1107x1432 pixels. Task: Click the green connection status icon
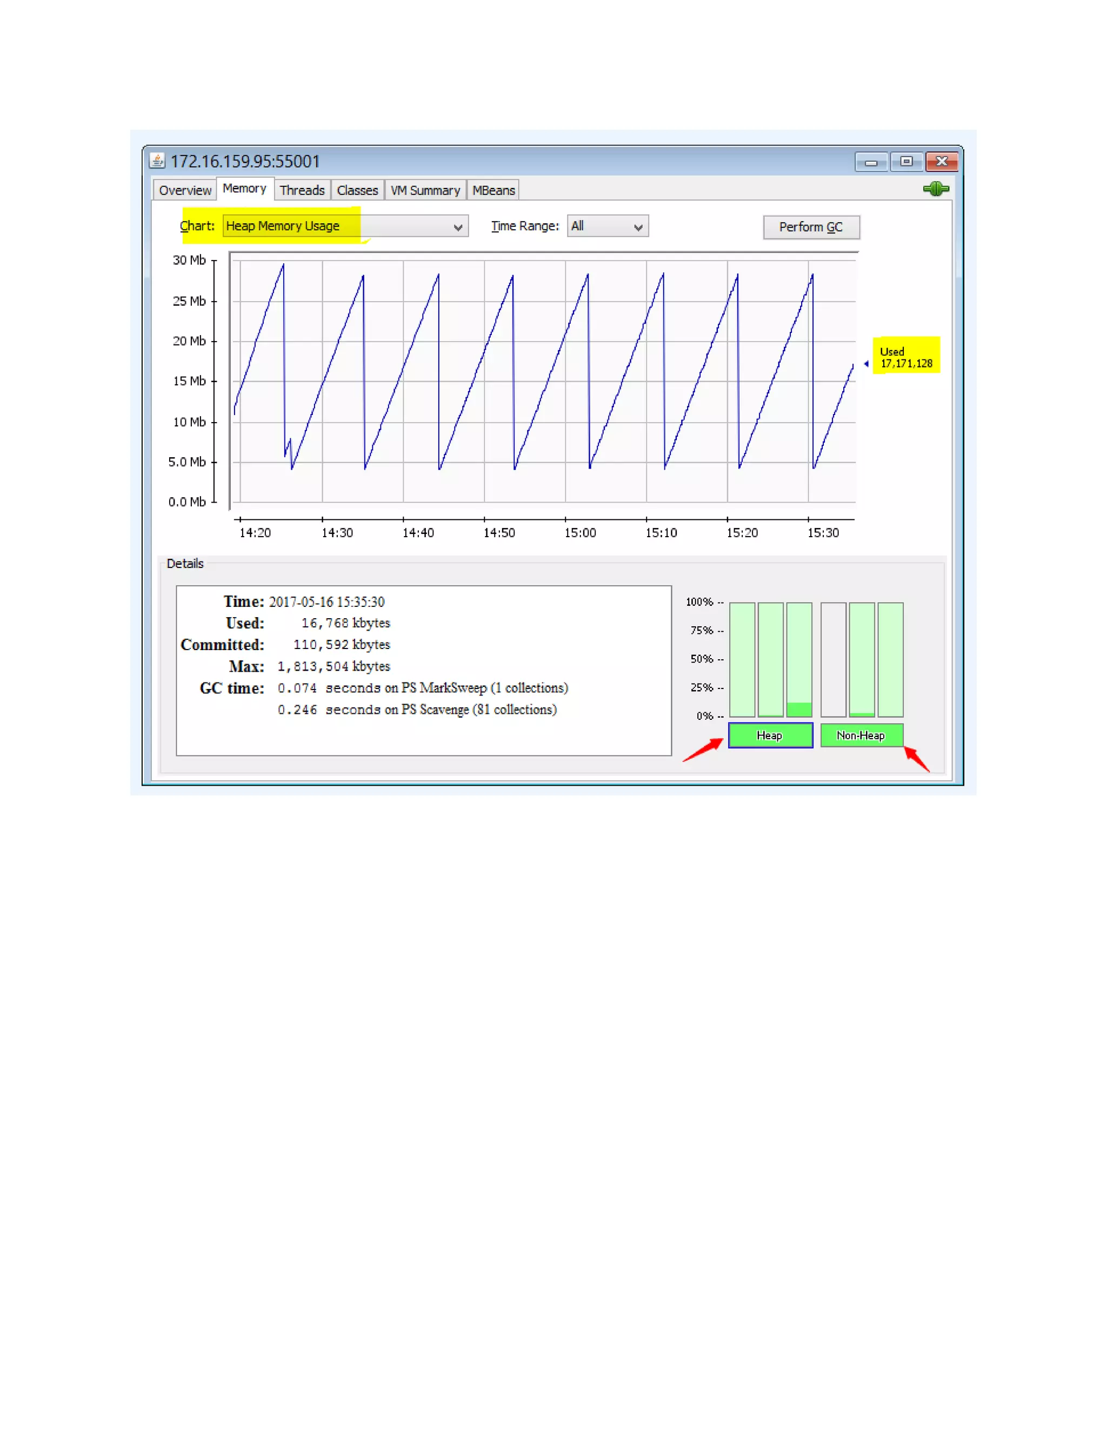coord(936,190)
